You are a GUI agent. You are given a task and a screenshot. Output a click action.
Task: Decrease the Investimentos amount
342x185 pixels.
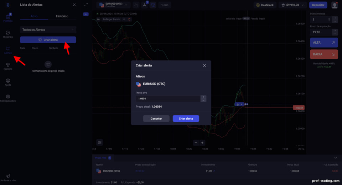click(335, 21)
